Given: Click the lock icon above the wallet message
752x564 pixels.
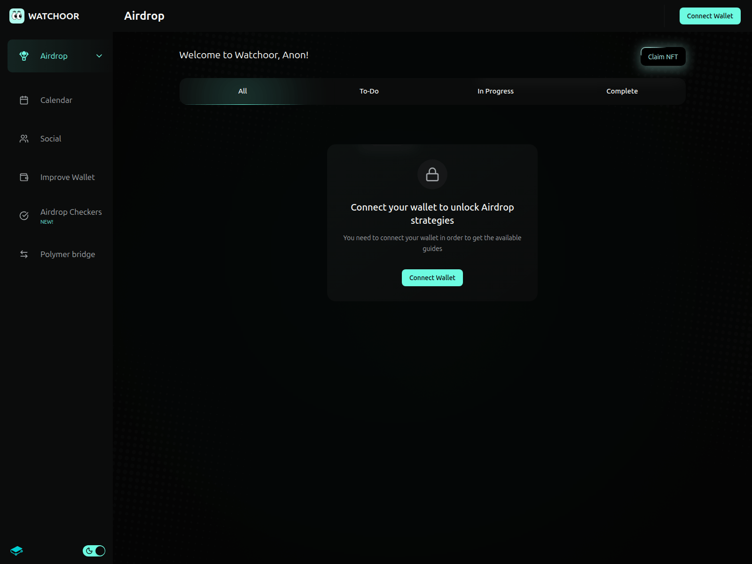Looking at the screenshot, I should click(432, 174).
